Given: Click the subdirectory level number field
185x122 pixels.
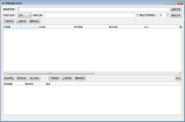Looking at the screenshot, I should click(163, 15).
